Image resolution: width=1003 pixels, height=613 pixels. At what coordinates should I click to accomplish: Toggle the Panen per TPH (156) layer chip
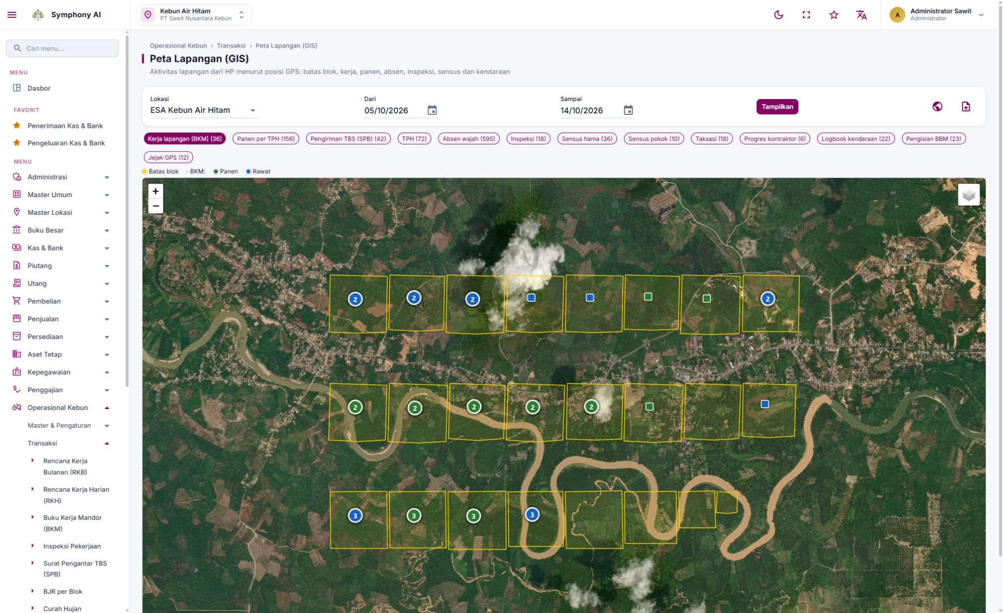(x=266, y=139)
